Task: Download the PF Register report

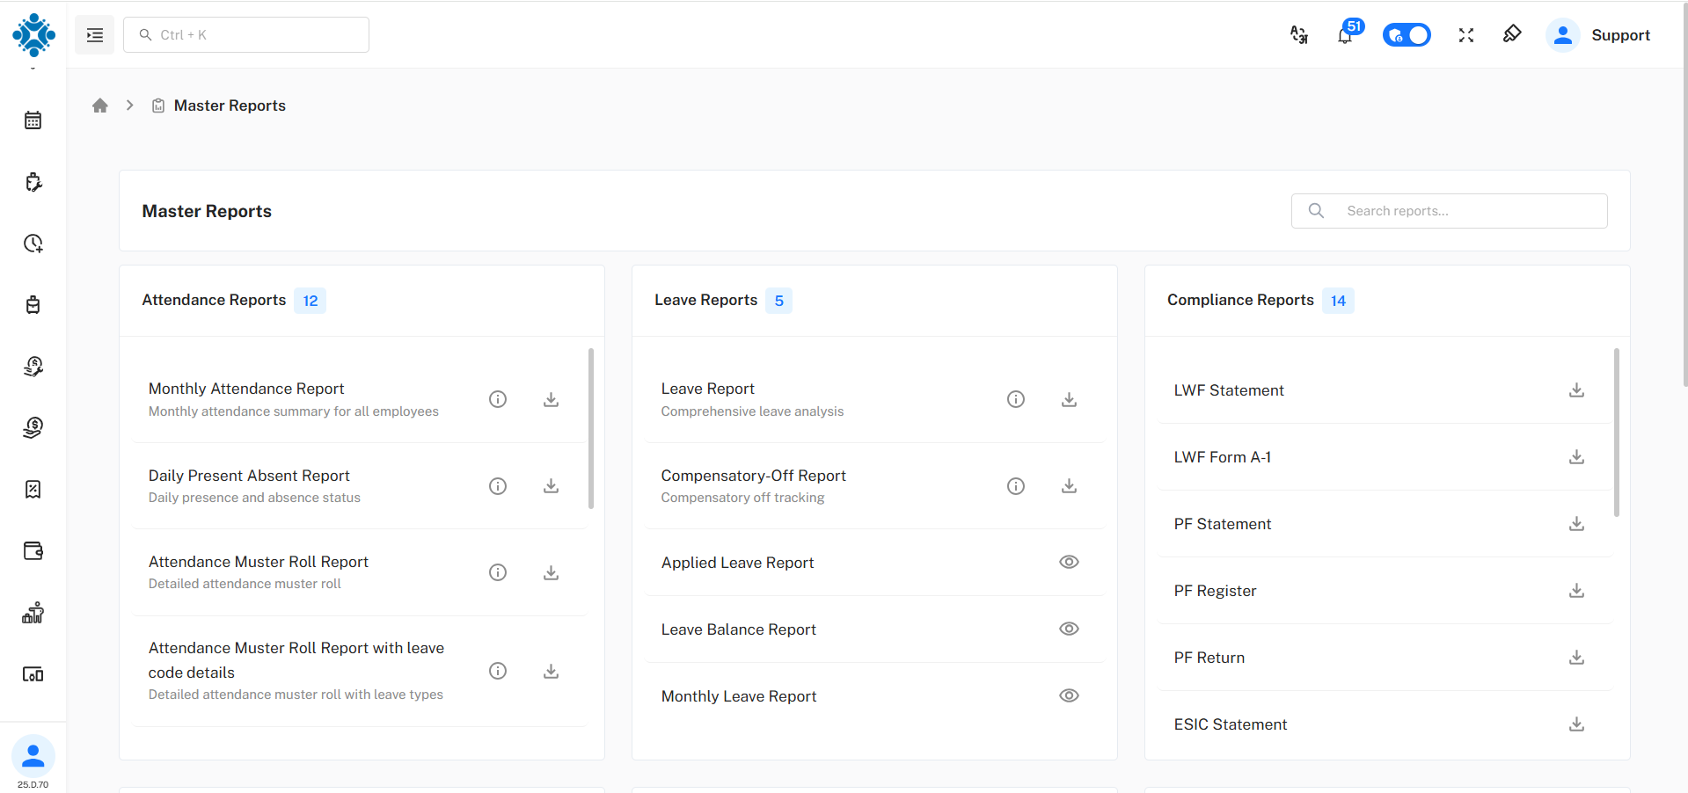Action: [x=1576, y=591]
